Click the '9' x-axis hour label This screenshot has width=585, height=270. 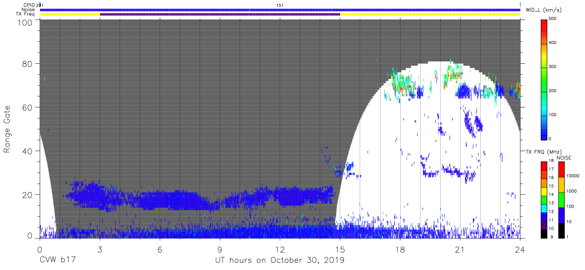pyautogui.click(x=220, y=249)
